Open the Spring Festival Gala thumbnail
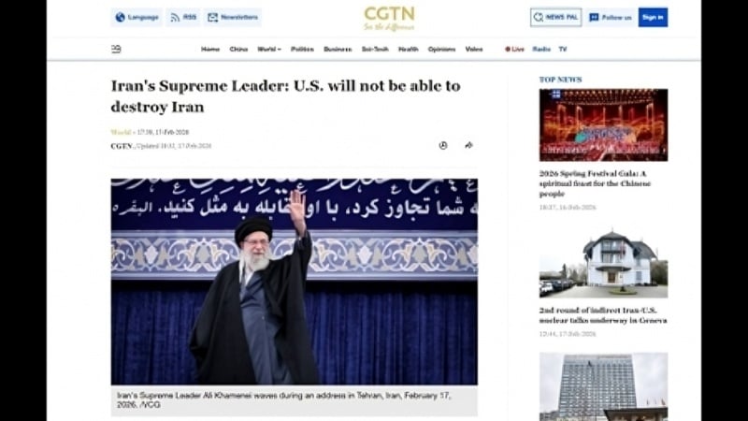 [603, 125]
